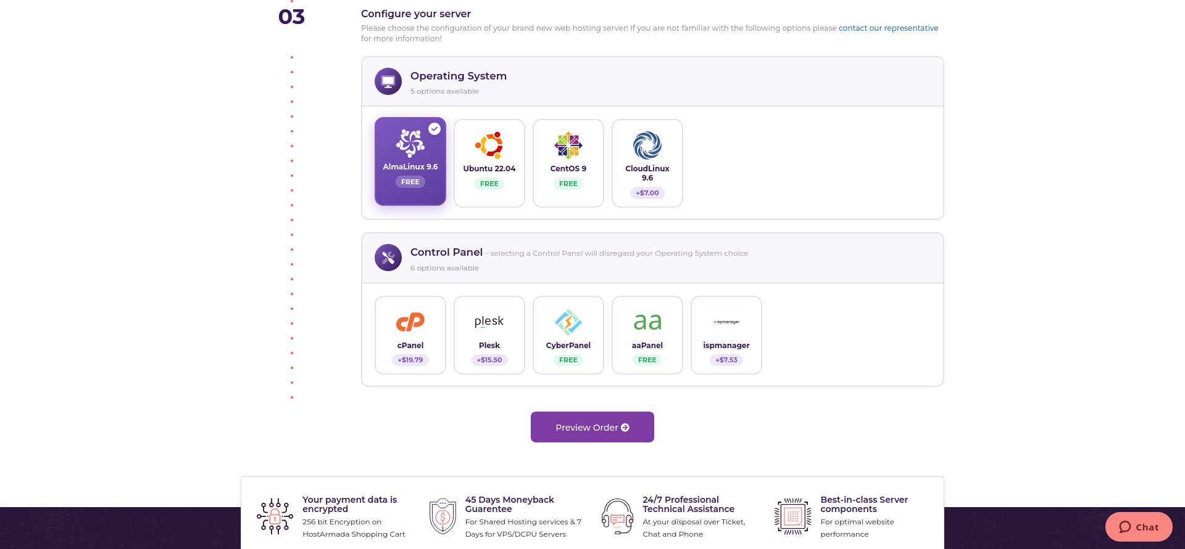Click the +$7.53 ispmanager price badge

(726, 360)
